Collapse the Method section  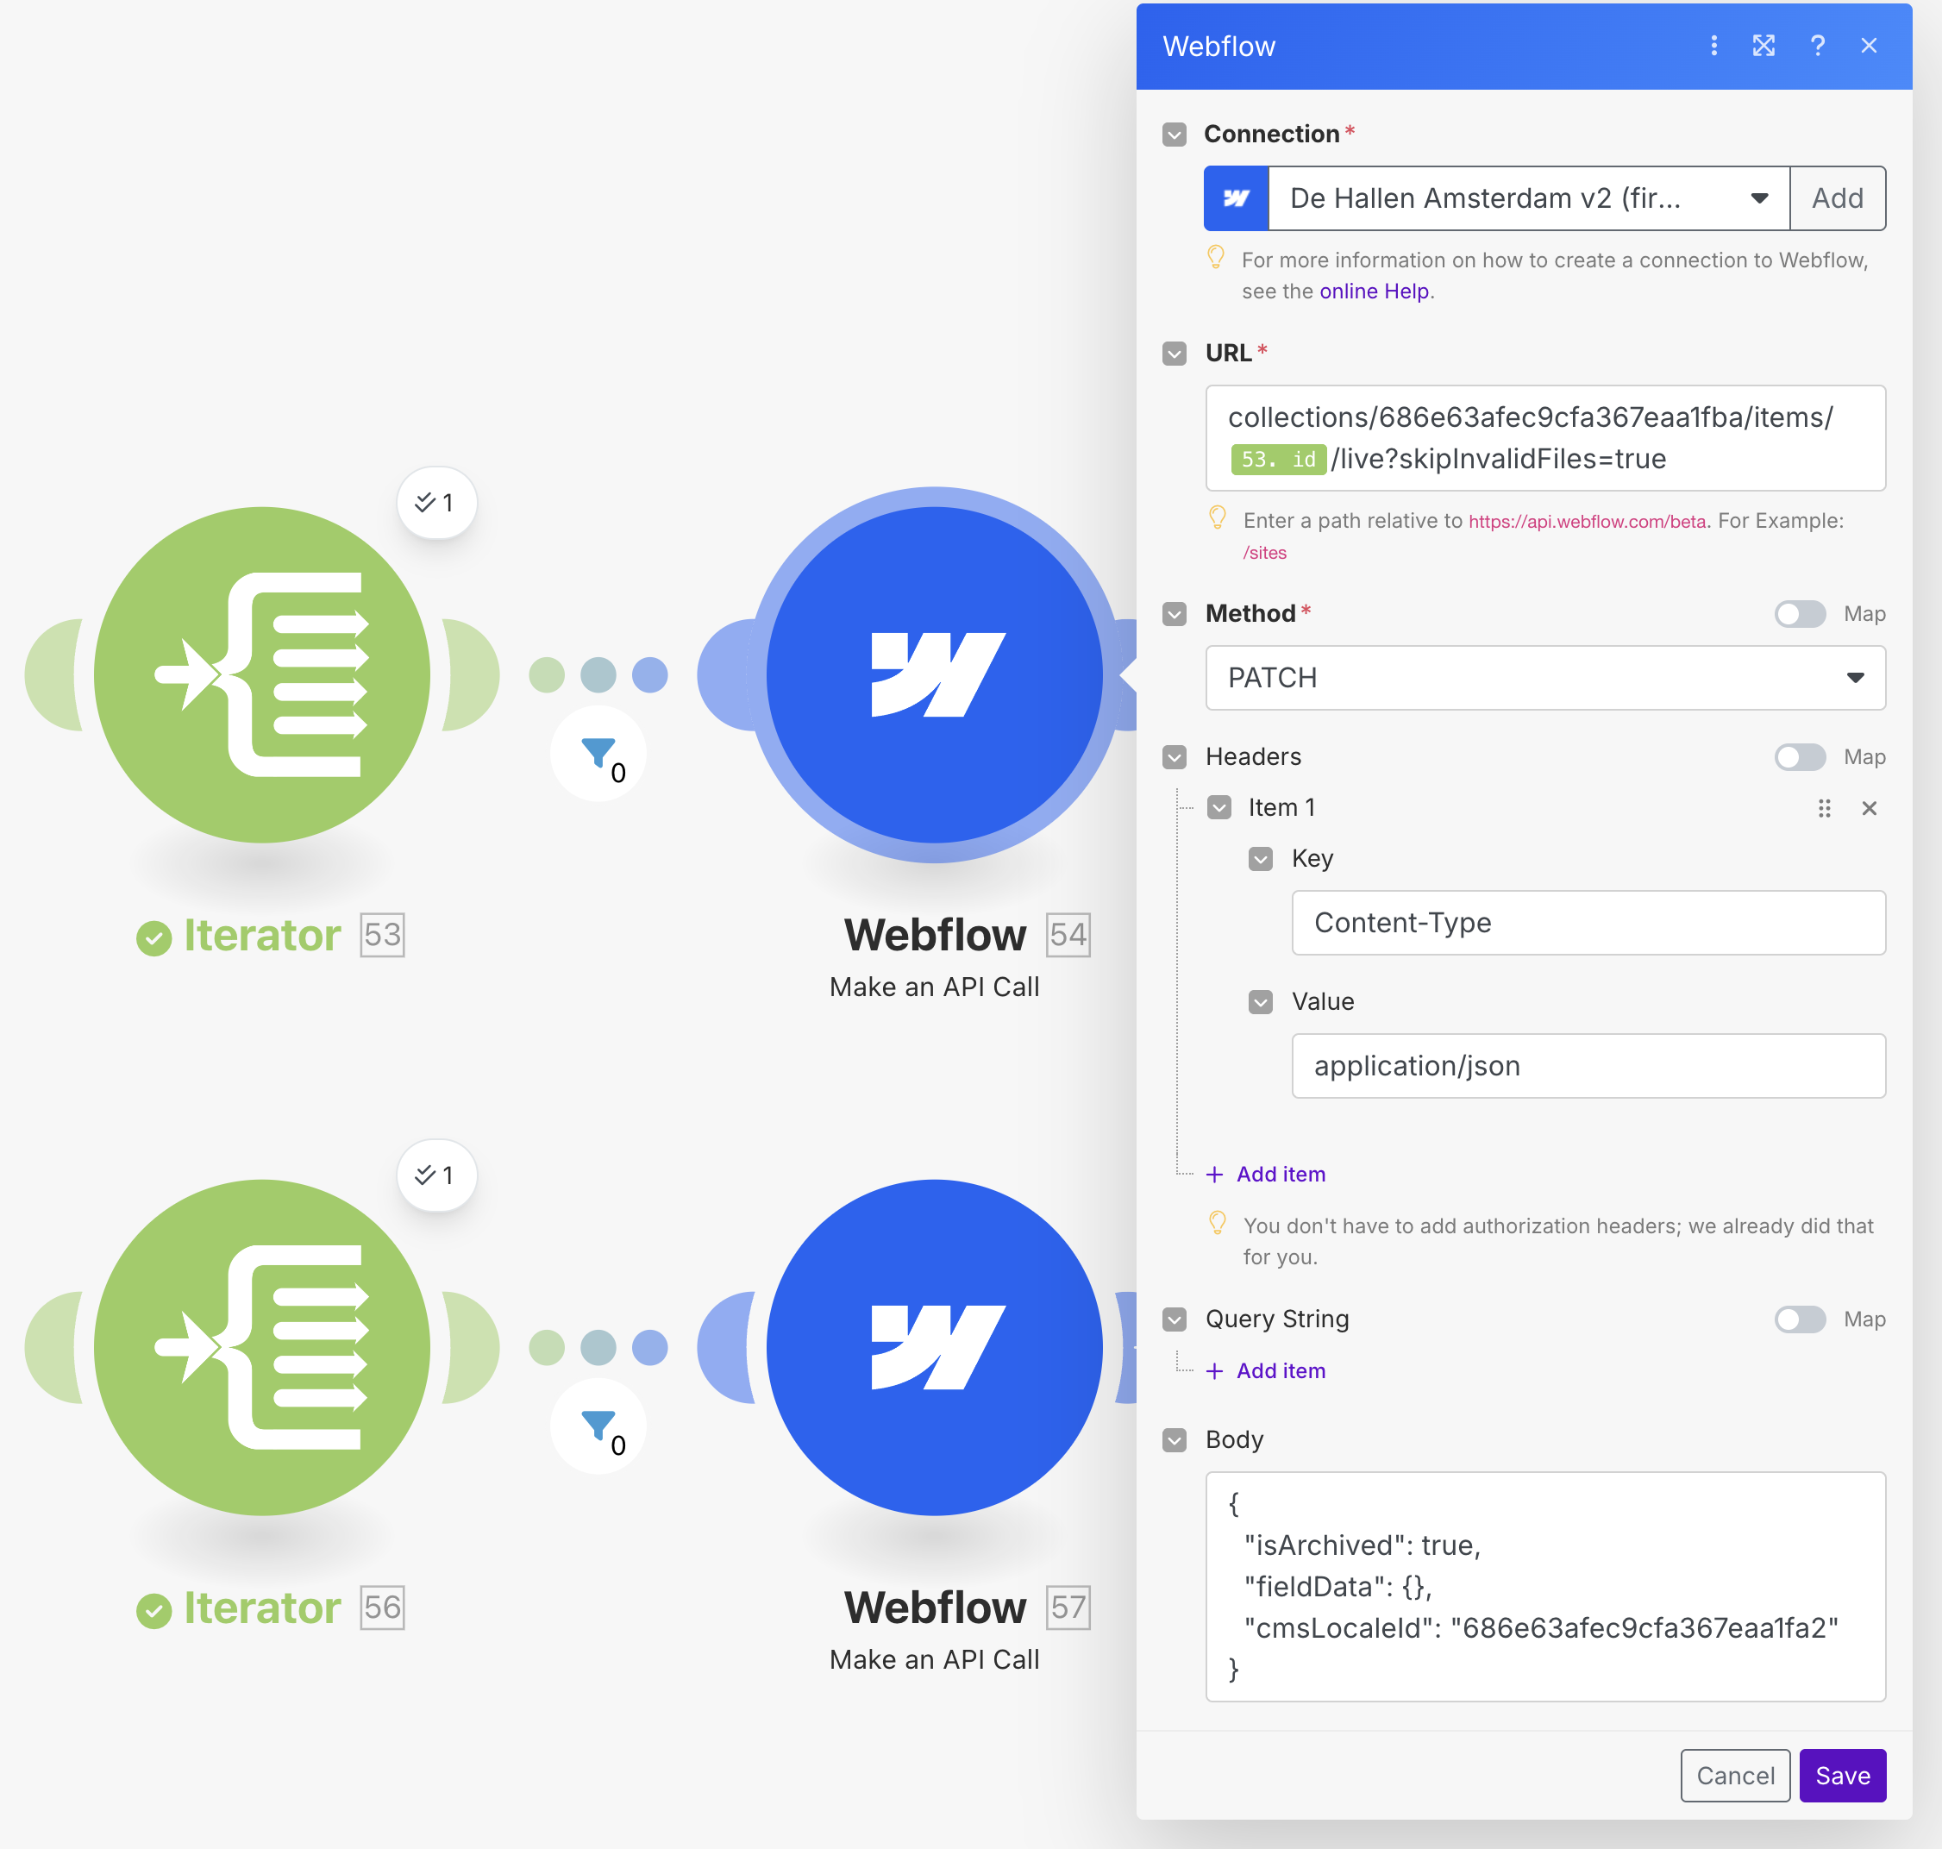tap(1174, 614)
